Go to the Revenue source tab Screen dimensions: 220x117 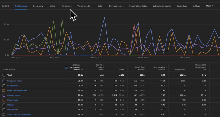tap(116, 6)
